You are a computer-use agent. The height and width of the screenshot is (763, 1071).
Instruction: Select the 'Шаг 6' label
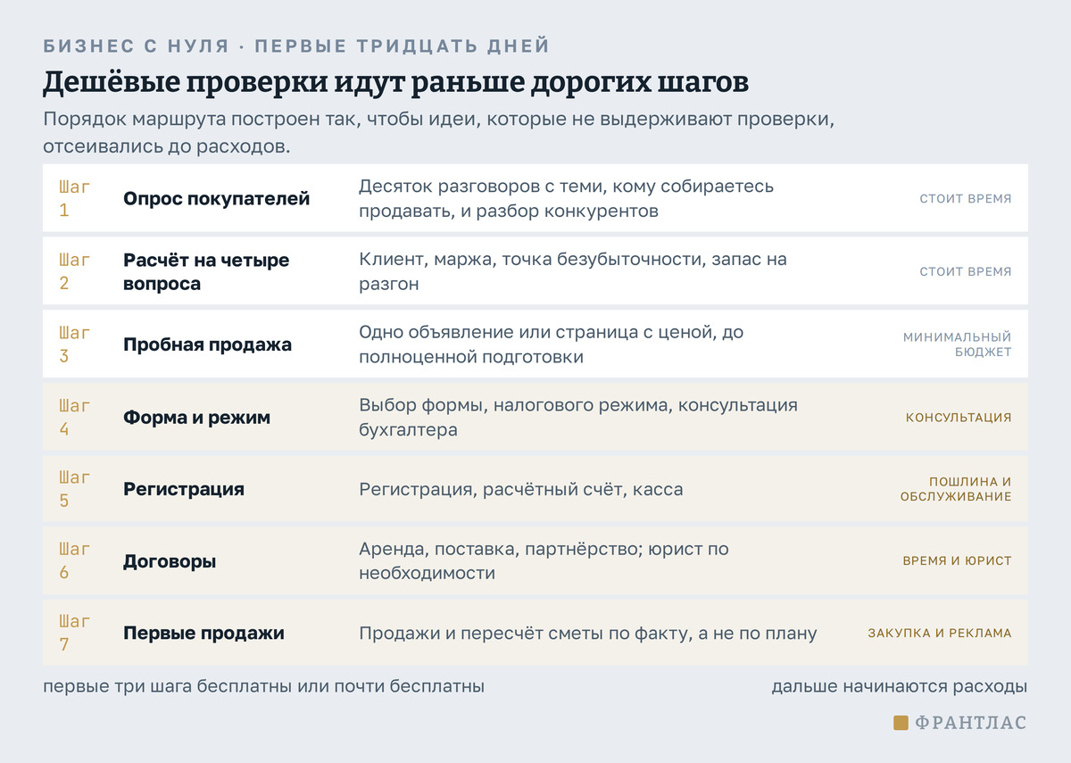tap(74, 561)
